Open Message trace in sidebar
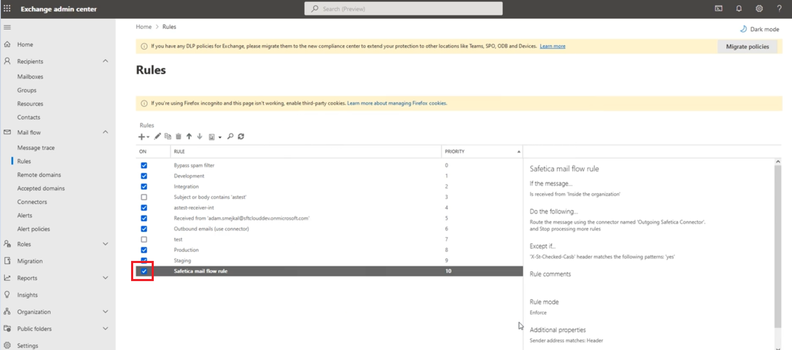Image resolution: width=792 pixels, height=350 pixels. [x=36, y=148]
